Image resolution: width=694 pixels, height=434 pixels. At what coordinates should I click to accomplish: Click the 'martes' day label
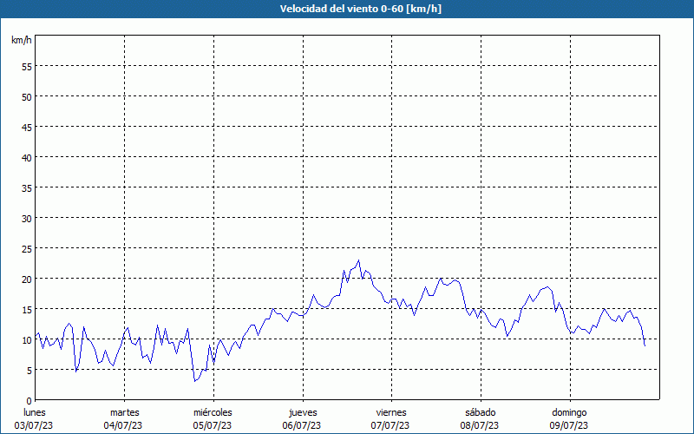124,412
